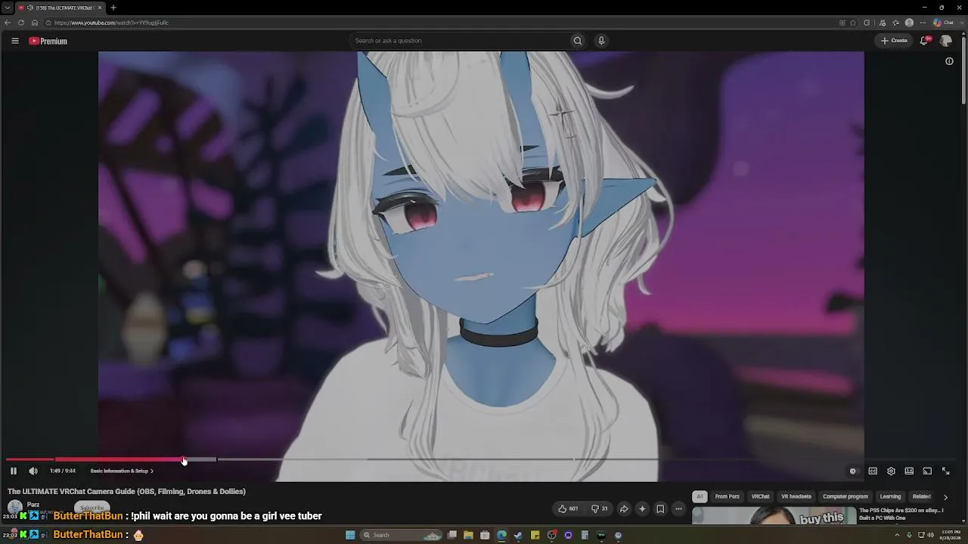This screenshot has height=544, width=968.
Task: Open the 'buy this' recommended video thumbnail
Action: point(774,516)
